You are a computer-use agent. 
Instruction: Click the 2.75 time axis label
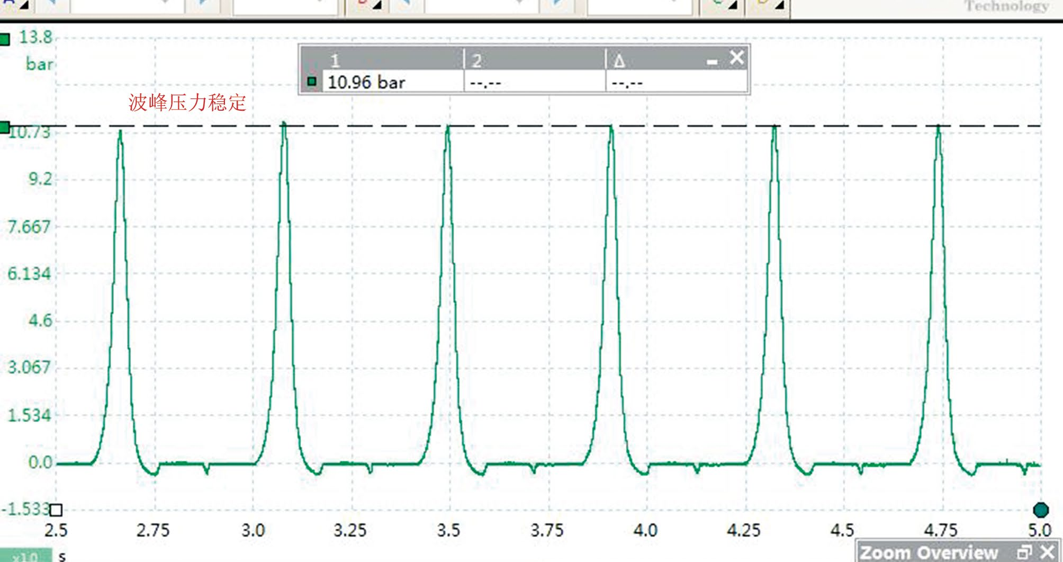153,530
